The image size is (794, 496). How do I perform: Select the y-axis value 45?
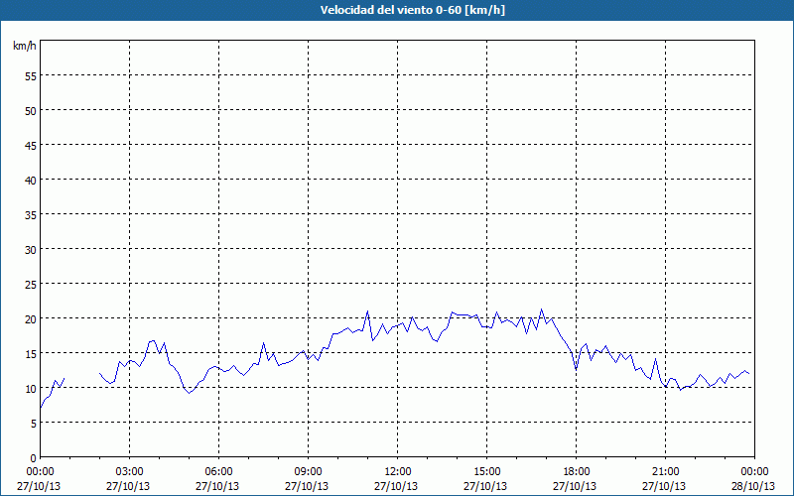pyautogui.click(x=31, y=146)
